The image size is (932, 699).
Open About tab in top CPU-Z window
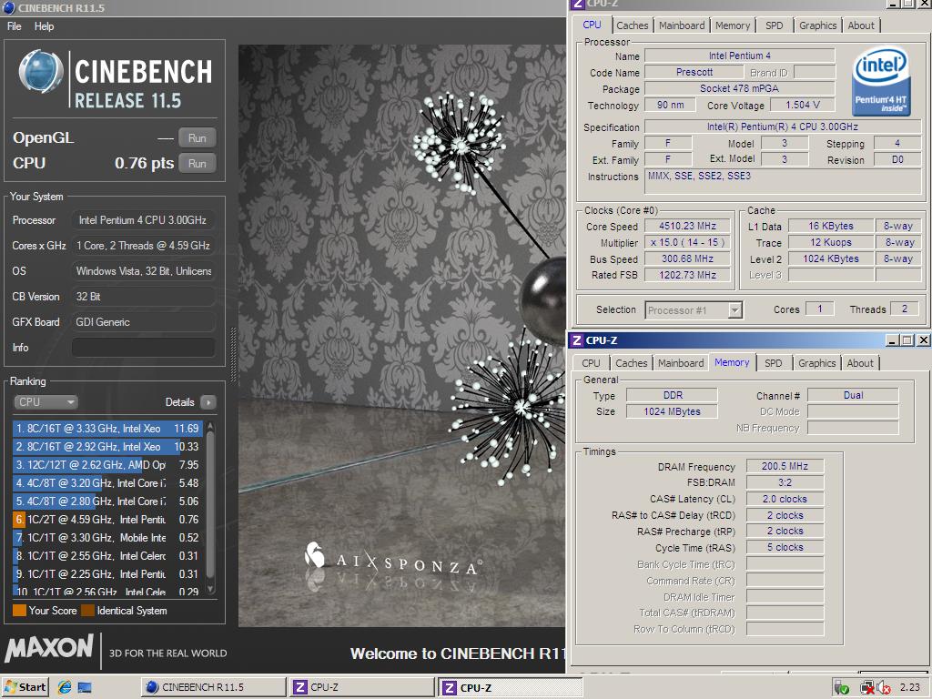click(861, 25)
